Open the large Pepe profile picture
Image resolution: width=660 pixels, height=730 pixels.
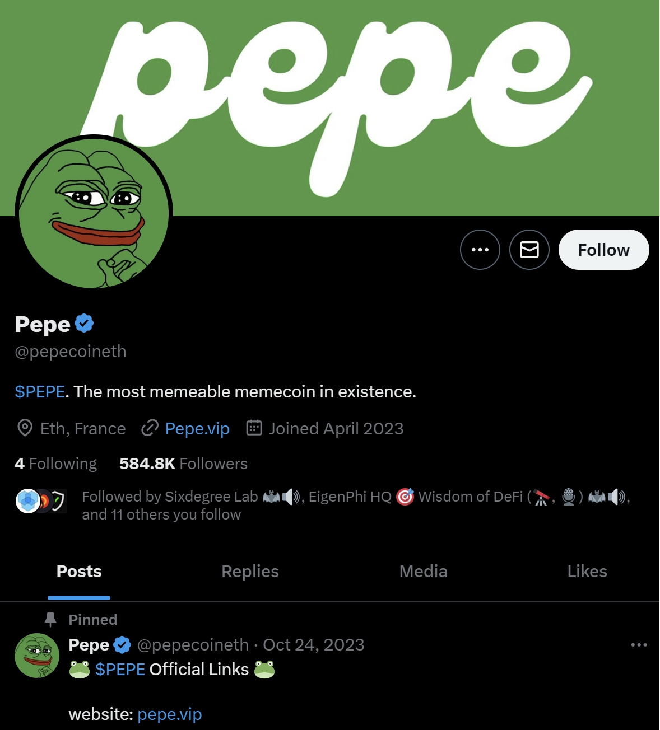[94, 212]
